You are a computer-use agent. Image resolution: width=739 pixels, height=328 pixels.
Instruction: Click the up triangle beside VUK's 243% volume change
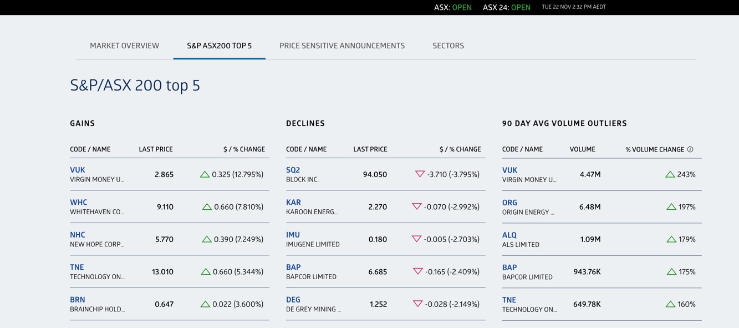[x=670, y=174]
